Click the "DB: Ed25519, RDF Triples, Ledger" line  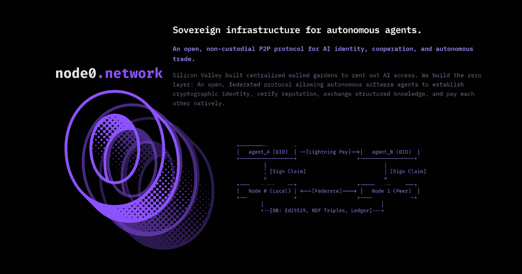tap(322, 211)
